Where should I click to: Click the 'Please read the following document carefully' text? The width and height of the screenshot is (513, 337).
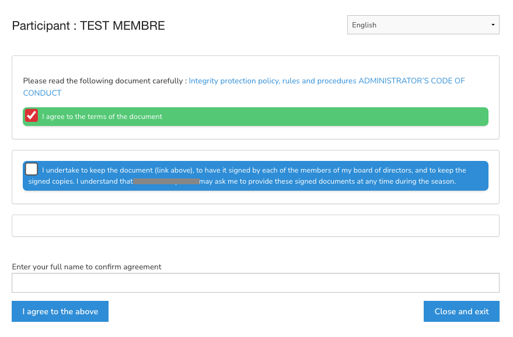[x=104, y=81]
